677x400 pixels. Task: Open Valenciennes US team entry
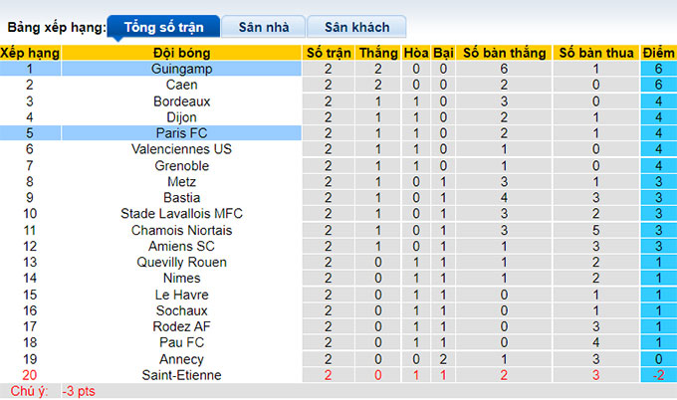182,149
